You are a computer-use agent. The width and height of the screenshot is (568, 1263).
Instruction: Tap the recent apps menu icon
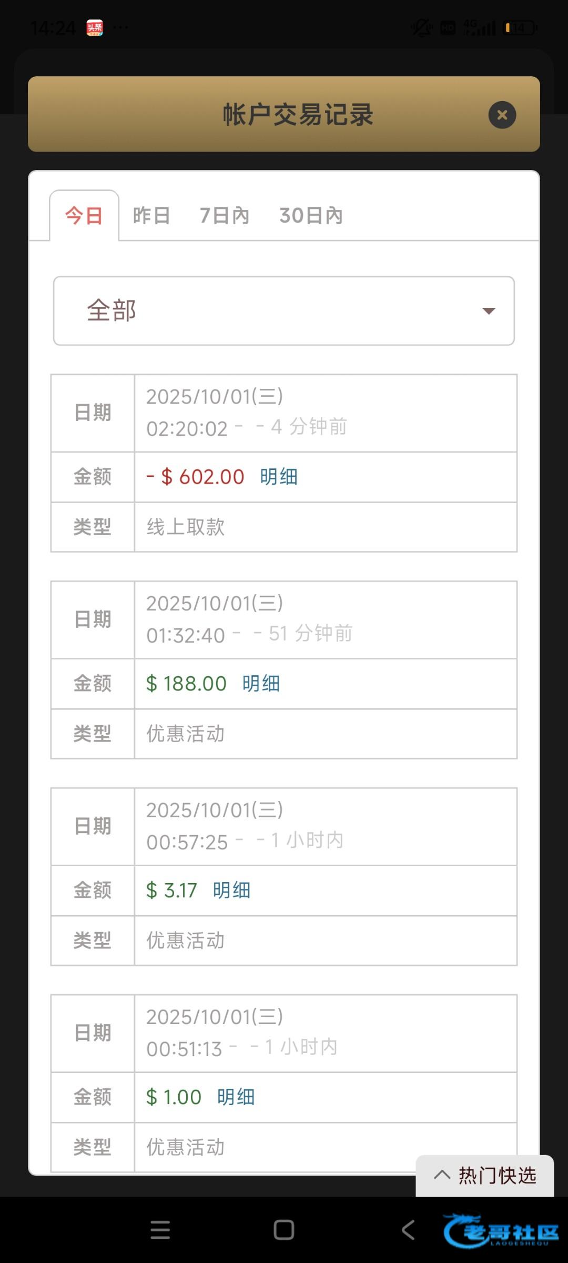point(160,1230)
